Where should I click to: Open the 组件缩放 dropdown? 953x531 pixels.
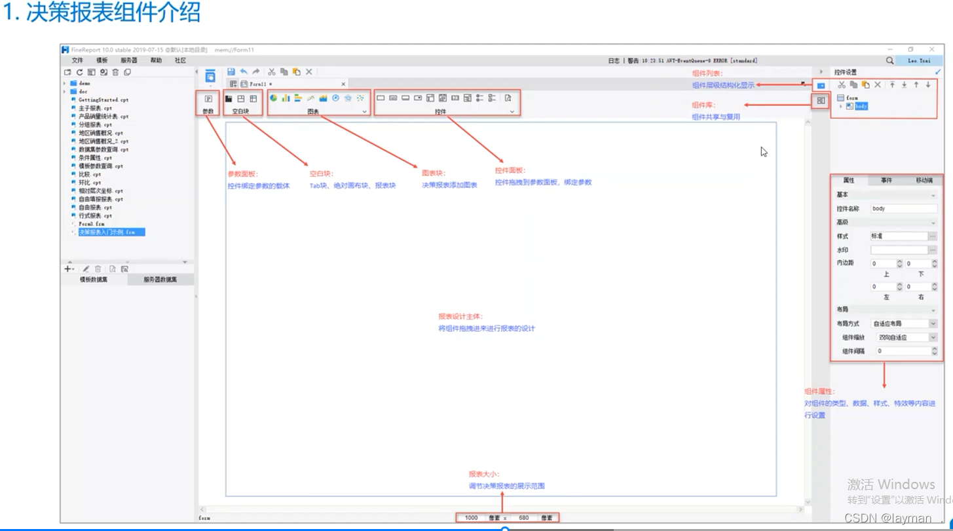(x=933, y=337)
